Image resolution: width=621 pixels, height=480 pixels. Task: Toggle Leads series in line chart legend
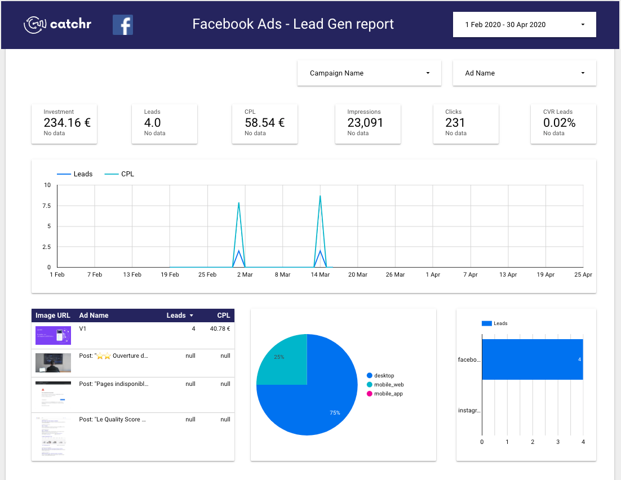(x=75, y=174)
